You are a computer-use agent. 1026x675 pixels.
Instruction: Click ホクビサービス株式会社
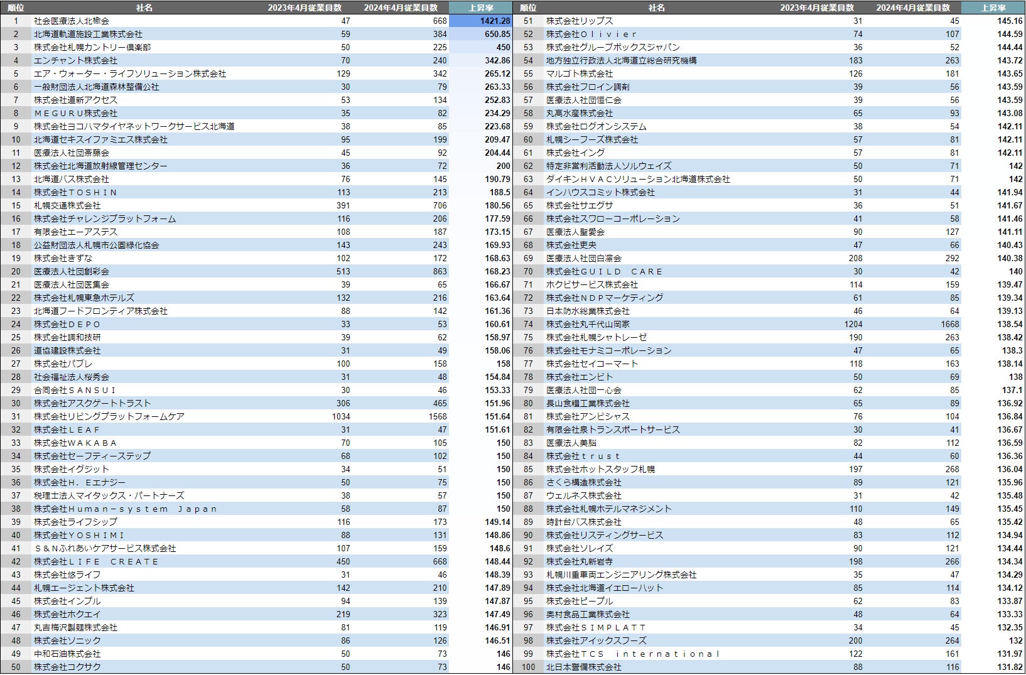592,284
